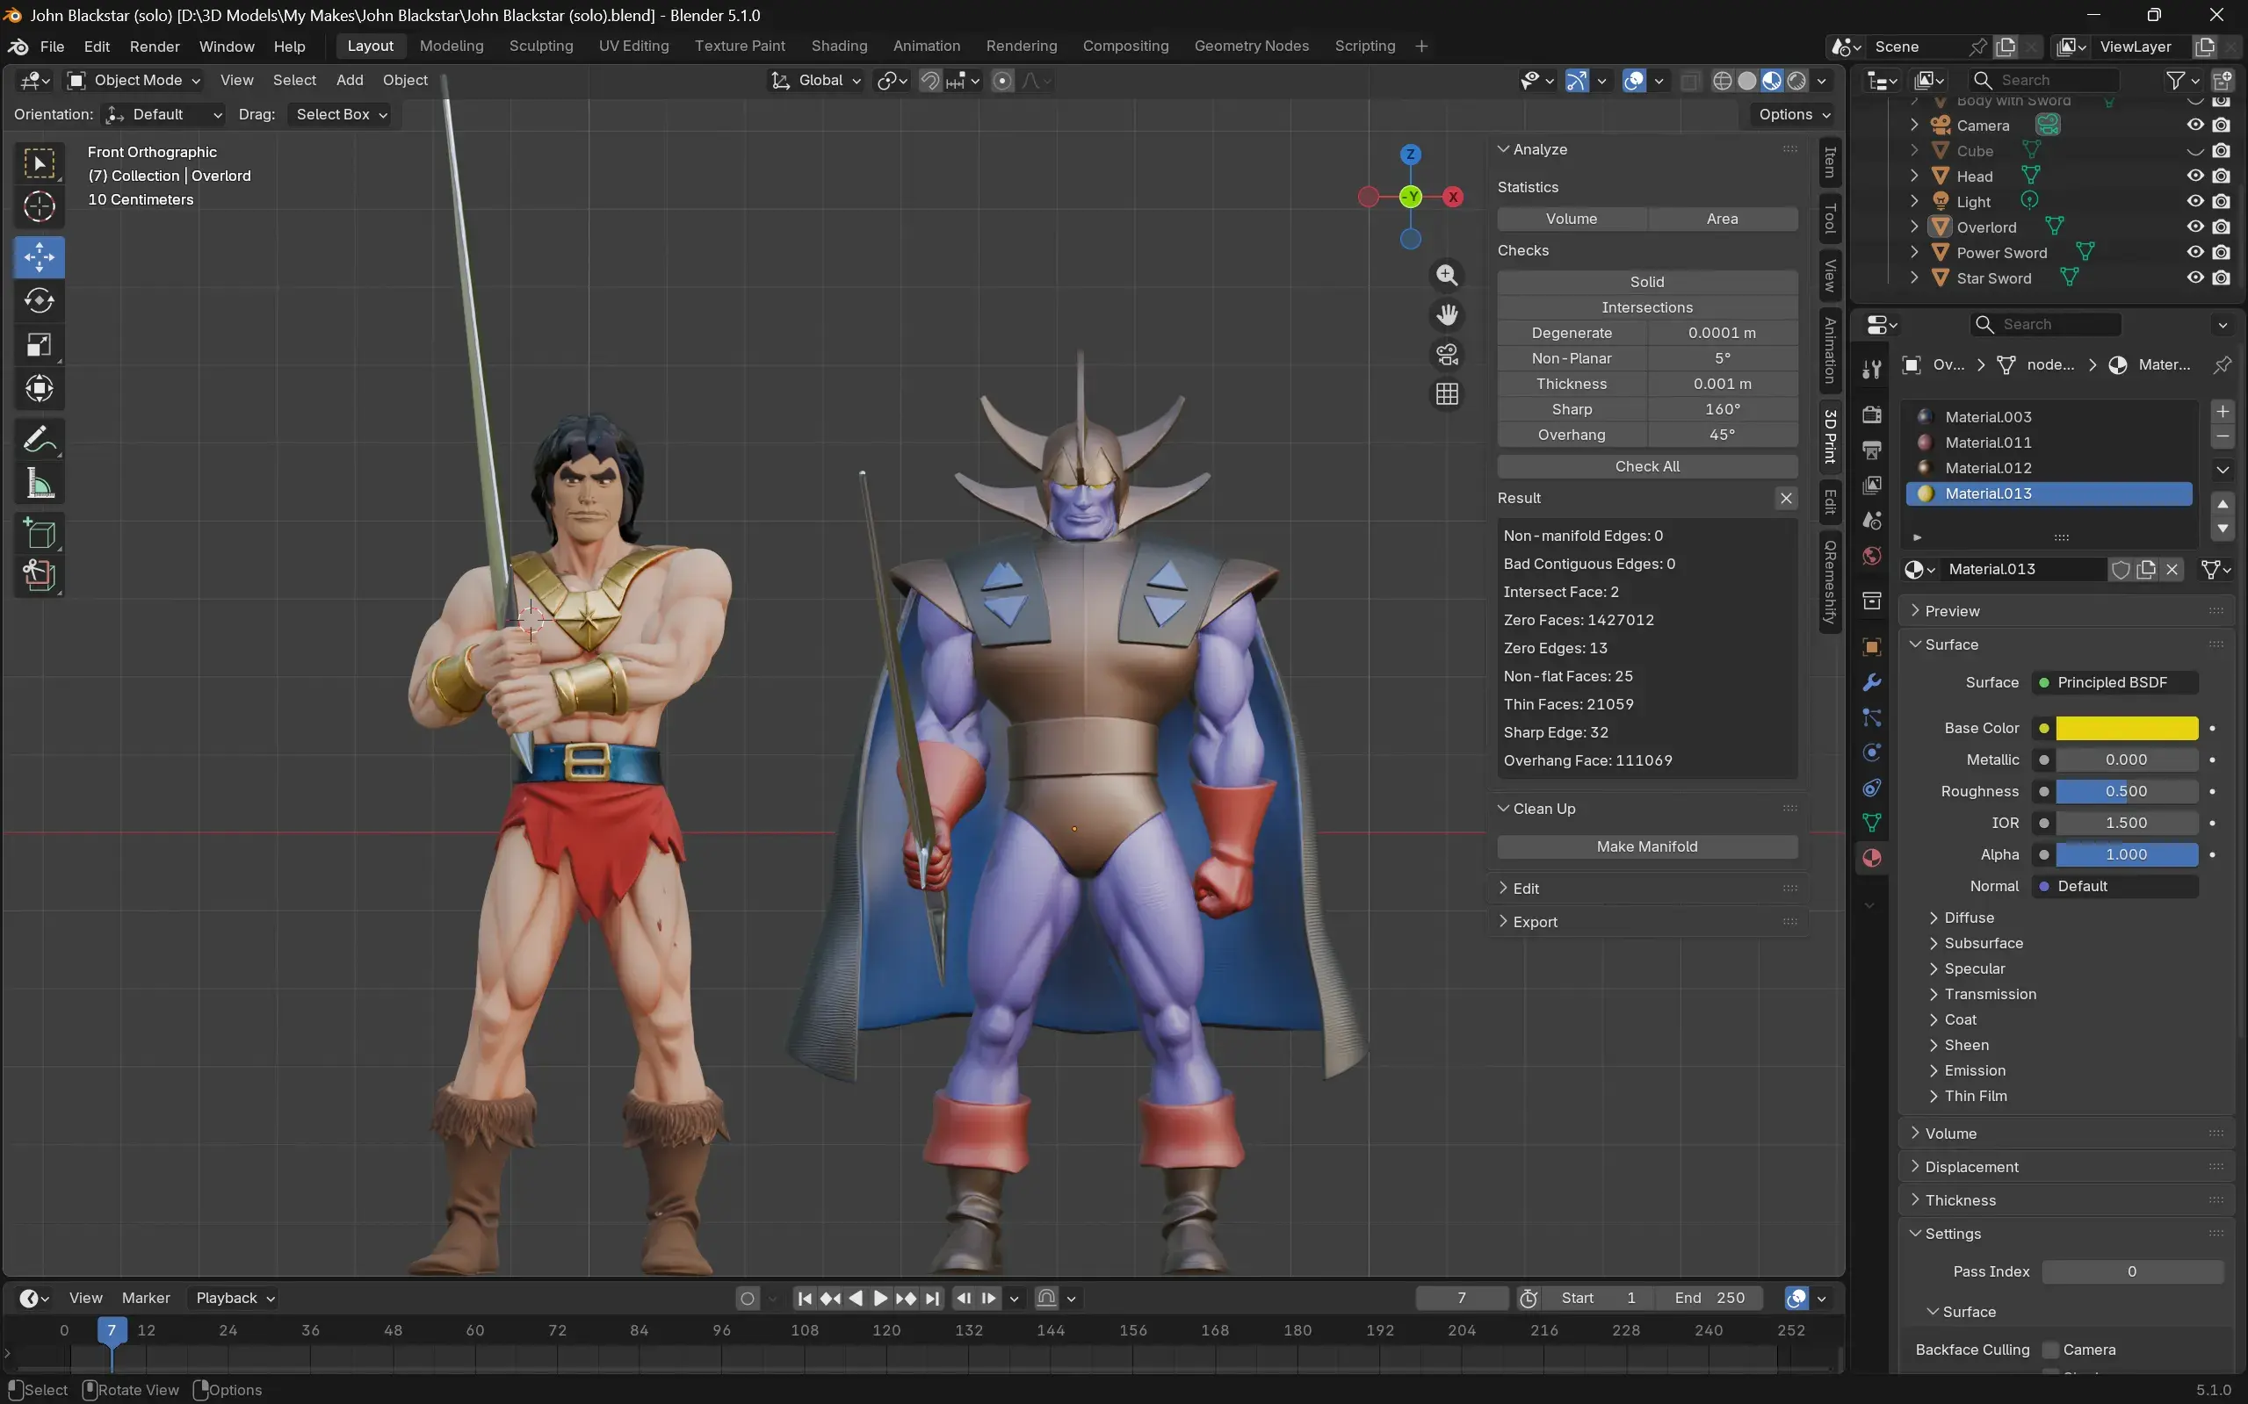This screenshot has height=1404, width=2248.
Task: Click the zoom magnifier viewport icon
Action: pos(1447,275)
